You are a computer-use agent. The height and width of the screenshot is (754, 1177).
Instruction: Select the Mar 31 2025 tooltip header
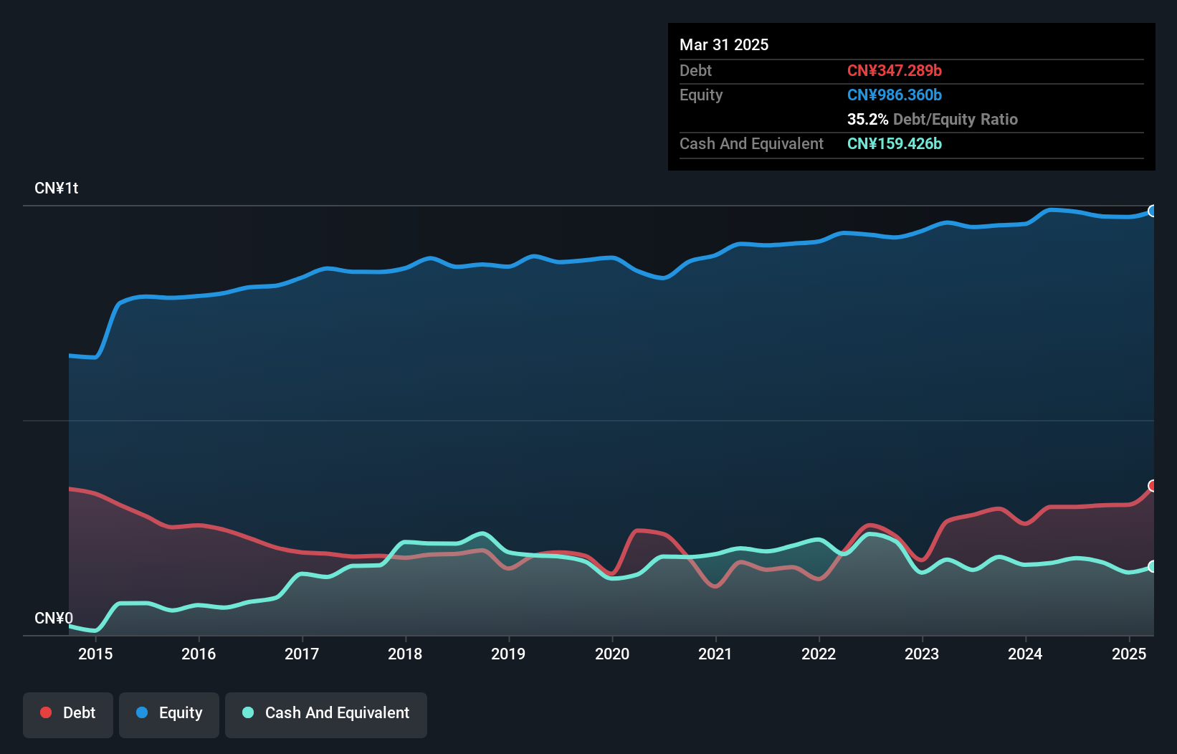[x=724, y=44]
